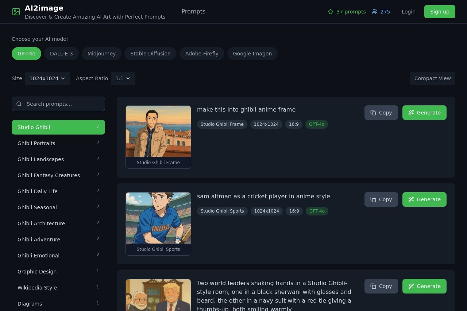Click the copy icon on the two world leaders card

click(x=373, y=286)
